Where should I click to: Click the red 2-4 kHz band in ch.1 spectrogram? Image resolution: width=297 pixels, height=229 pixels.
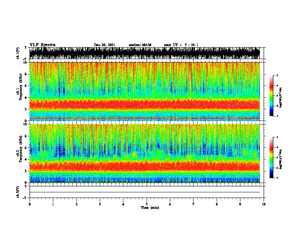pyautogui.click(x=144, y=104)
